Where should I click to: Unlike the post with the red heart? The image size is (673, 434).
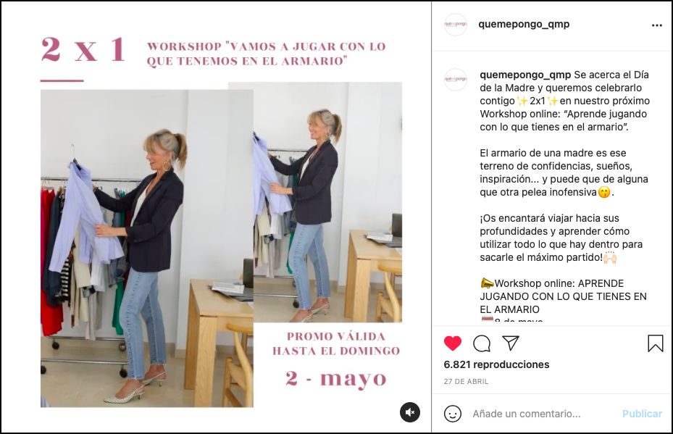pos(452,343)
